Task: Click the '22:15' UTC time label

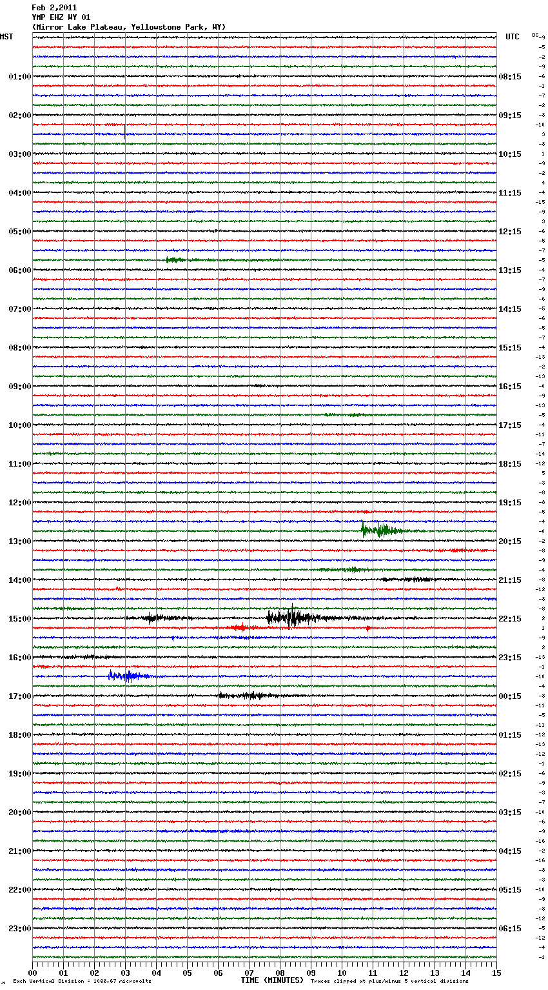Action: [510, 619]
